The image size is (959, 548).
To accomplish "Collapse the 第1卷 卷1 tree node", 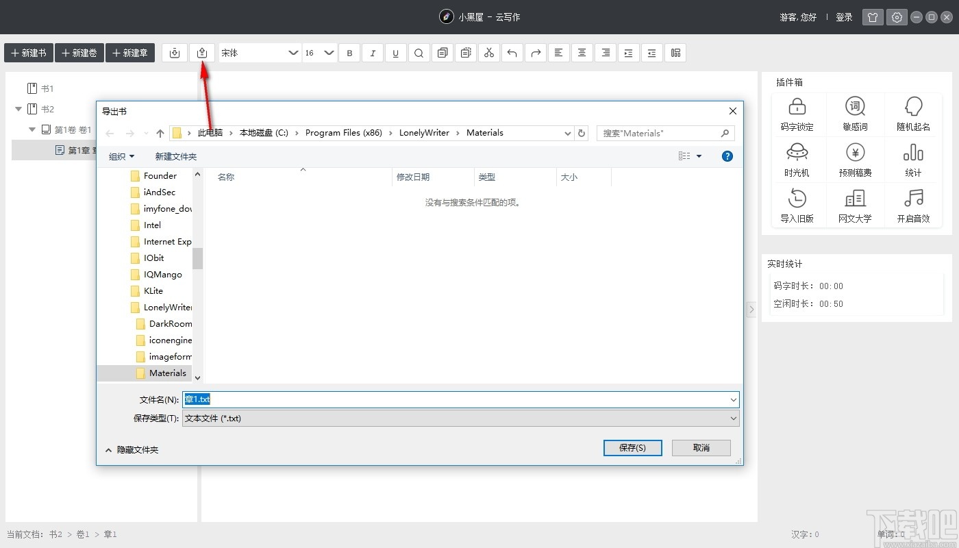I will [32, 129].
